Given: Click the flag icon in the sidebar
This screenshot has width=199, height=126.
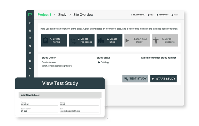Looking at the screenshot, I should tap(30, 68).
